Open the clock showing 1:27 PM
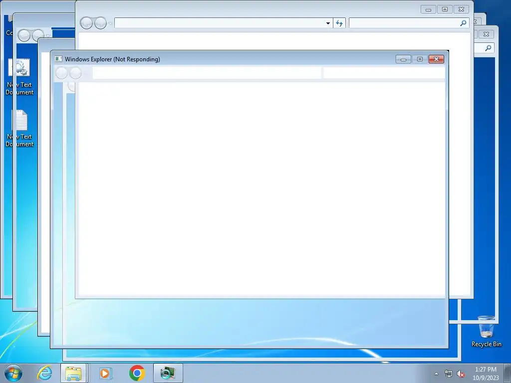The height and width of the screenshot is (383, 511). click(486, 374)
